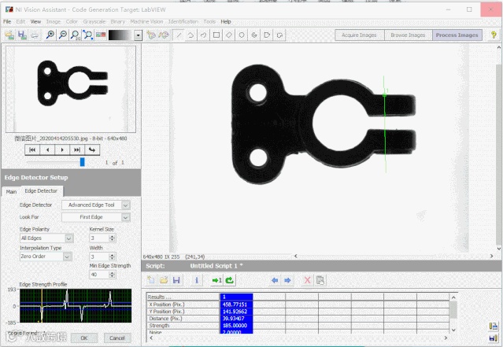The height and width of the screenshot is (347, 503).
Task: Click Browse Images button
Action: click(x=408, y=35)
